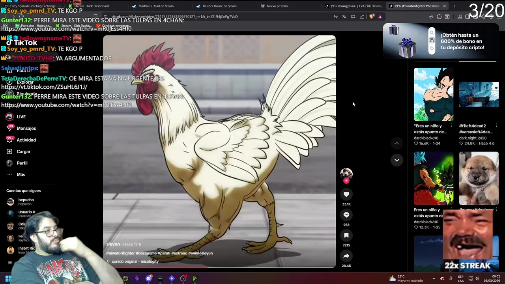Click hashtag #niwatorifighter in caption
Image resolution: width=505 pixels, height=284 pixels.
pyautogui.click(x=120, y=253)
